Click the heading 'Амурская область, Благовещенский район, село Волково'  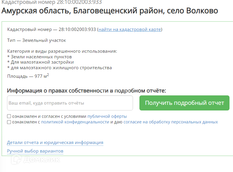[x=110, y=11]
